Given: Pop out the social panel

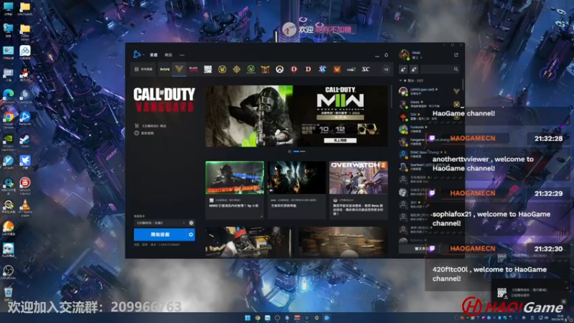Looking at the screenshot, I should 456,55.
